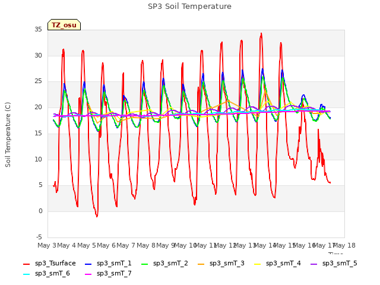The image size is (380, 285).
Task: Toggle sp3_smT_1 legend entry
Action: pyautogui.click(x=108, y=264)
